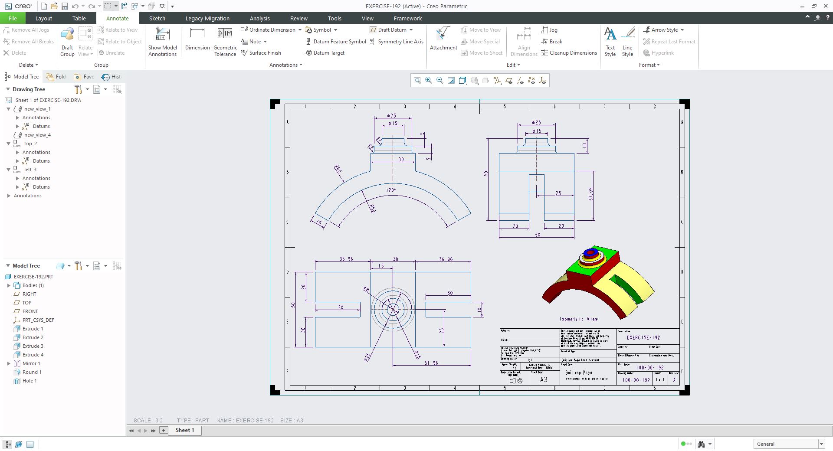
Task: Create a new file from quick access toolbar
Action: 44,6
